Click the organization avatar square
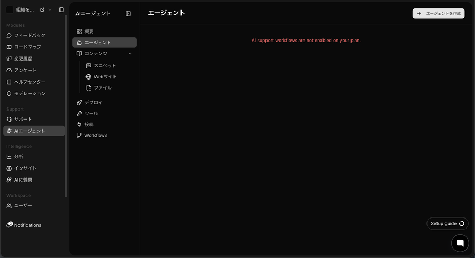This screenshot has height=258, width=475. pyautogui.click(x=9, y=9)
